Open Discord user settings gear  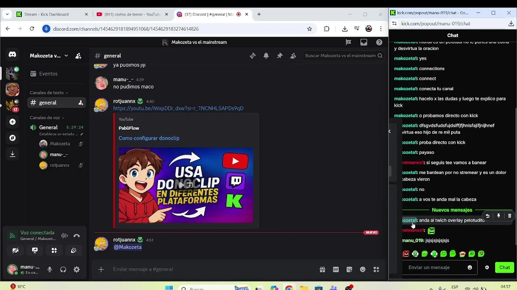coord(77,269)
